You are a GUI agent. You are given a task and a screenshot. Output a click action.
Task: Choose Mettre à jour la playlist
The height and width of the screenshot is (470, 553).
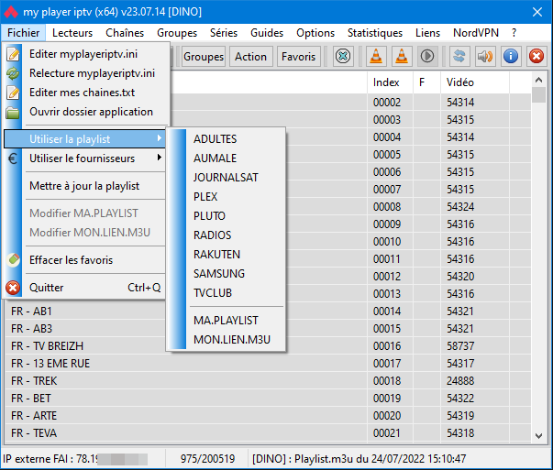[84, 186]
